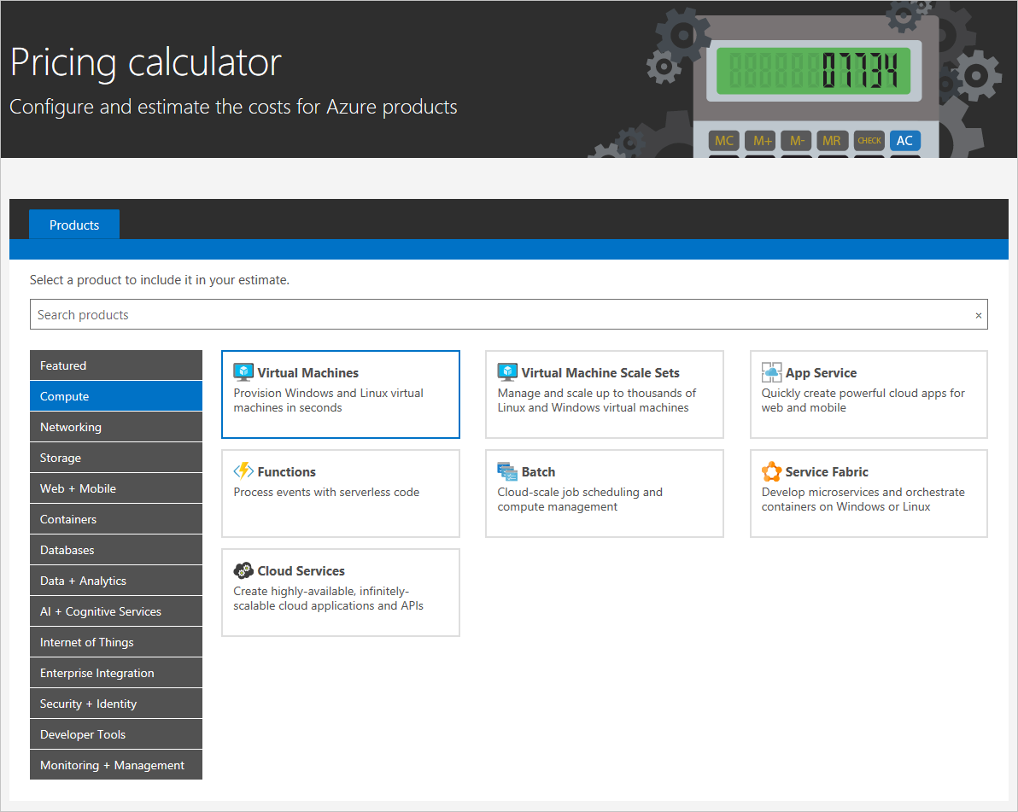Click the Batch product icon
This screenshot has width=1018, height=812.
[507, 471]
